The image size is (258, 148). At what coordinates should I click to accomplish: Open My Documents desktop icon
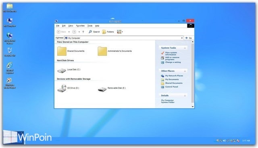click(10, 8)
